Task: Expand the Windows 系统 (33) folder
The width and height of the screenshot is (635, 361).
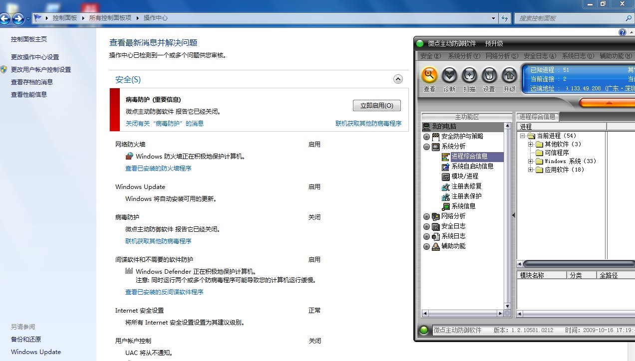Action: 531,162
